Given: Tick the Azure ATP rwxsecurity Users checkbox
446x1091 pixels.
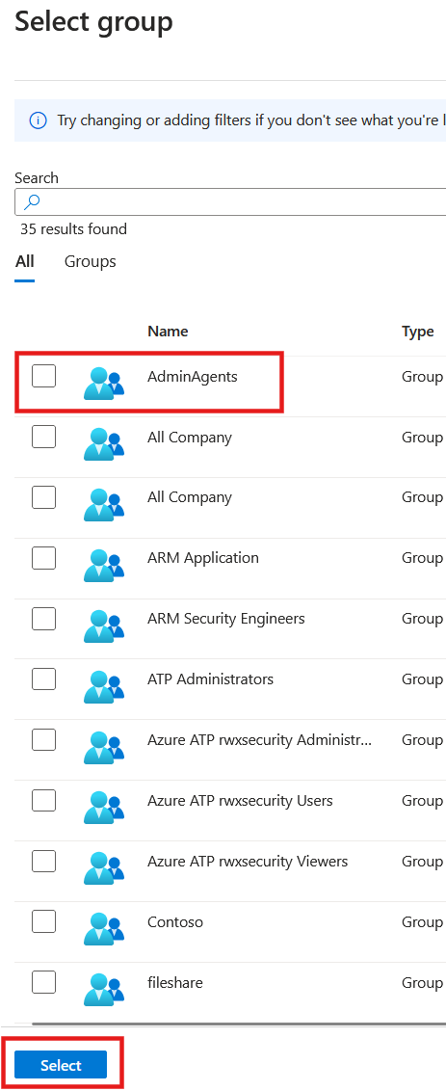Looking at the screenshot, I should 44,801.
